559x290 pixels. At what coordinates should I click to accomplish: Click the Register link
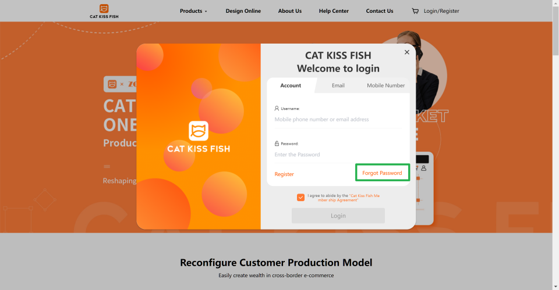[284, 174]
